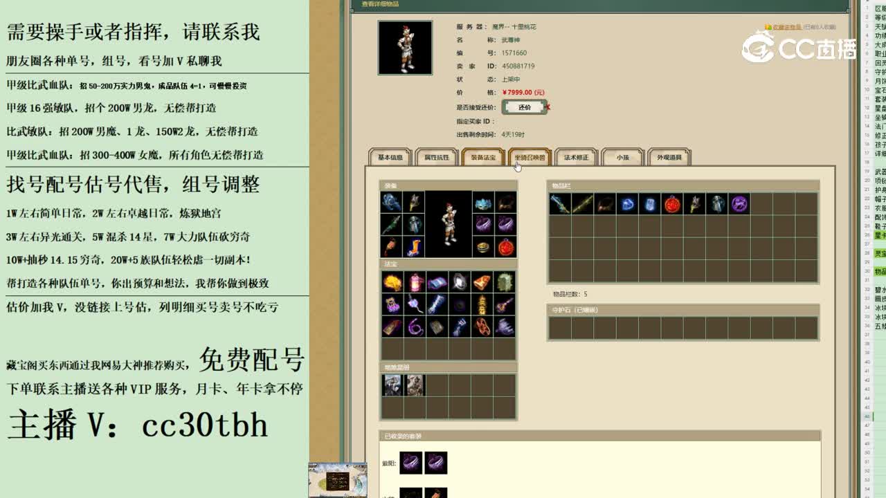The width and height of the screenshot is (886, 498).
Task: Click the 收藏该账号 favorite link
Action: pyautogui.click(x=786, y=27)
